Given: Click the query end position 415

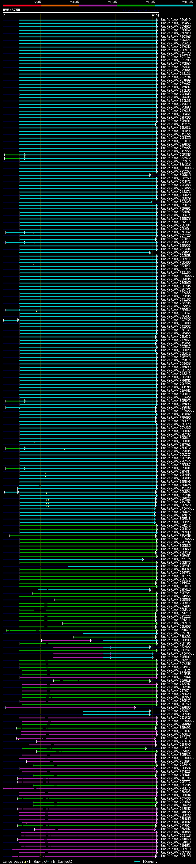Looking at the screenshot, I should [x=155, y=15].
